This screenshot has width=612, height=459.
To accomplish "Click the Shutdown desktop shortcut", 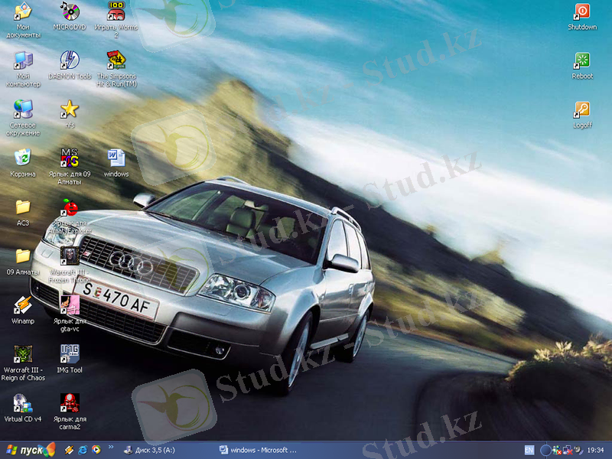I will 582,15.
